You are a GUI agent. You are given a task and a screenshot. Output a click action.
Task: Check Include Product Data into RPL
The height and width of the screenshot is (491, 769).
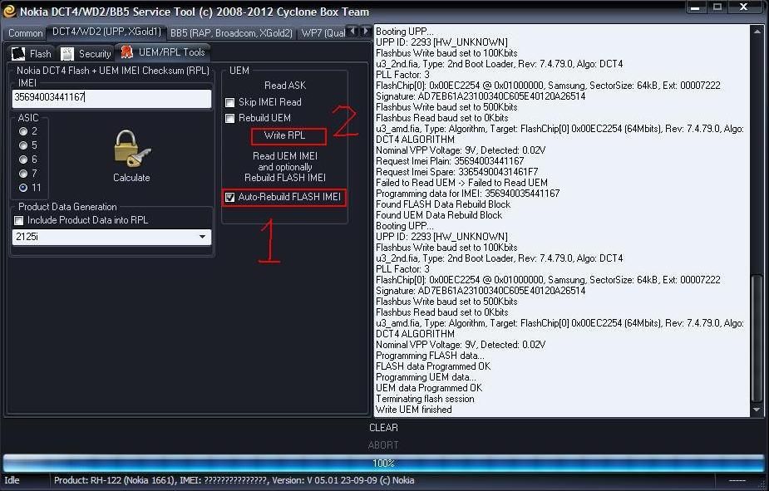pyautogui.click(x=19, y=221)
